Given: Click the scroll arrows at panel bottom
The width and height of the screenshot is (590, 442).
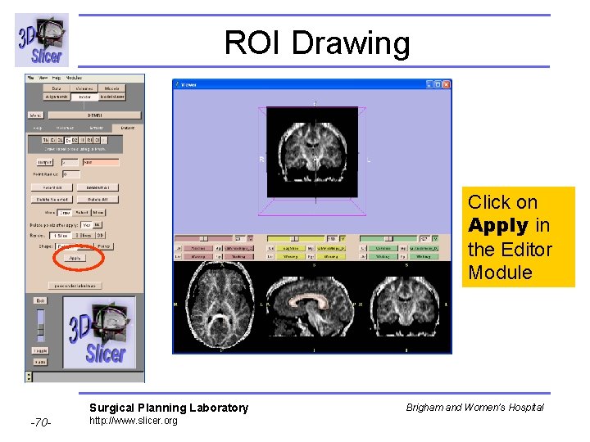Looking at the screenshot, I should [x=29, y=377].
